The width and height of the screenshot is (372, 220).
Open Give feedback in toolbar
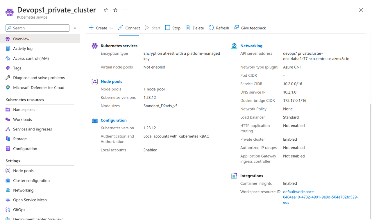tap(250, 28)
